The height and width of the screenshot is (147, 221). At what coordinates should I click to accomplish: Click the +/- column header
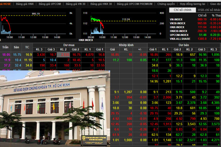(x=140, y=49)
